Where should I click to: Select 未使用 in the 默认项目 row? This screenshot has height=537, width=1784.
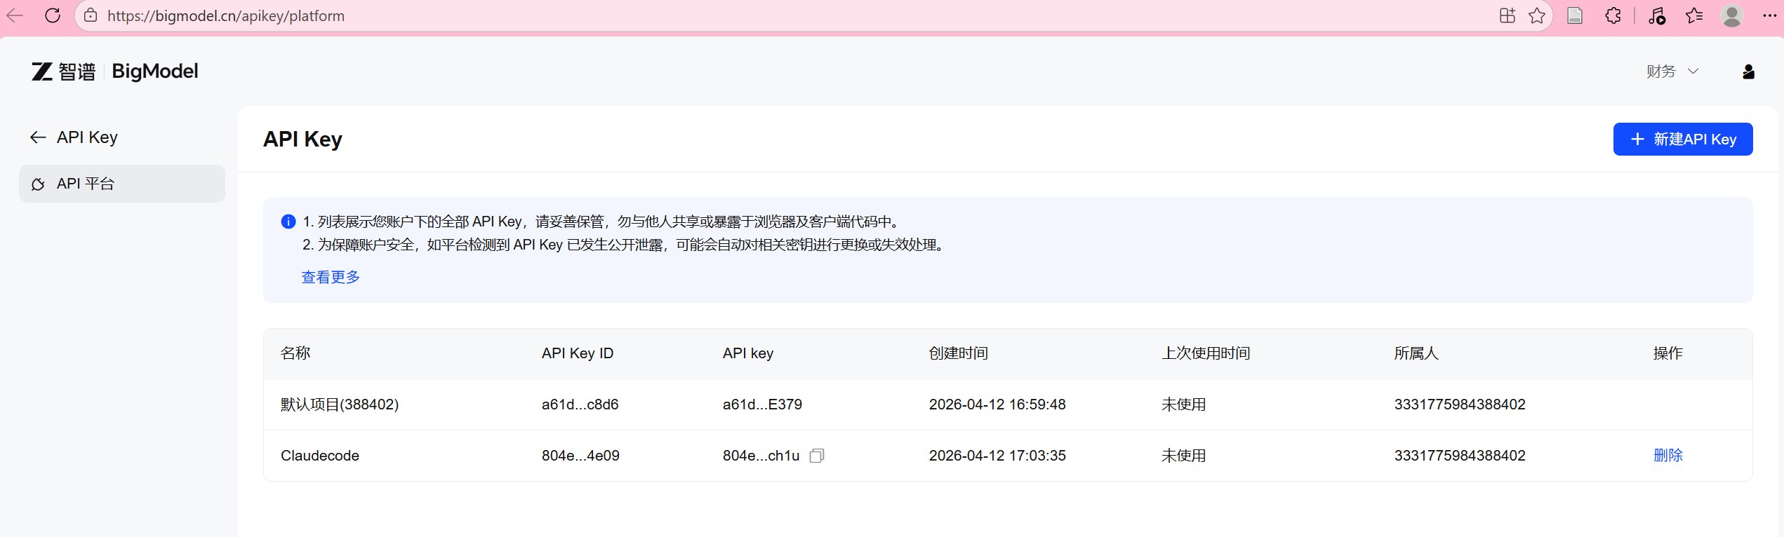pos(1183,405)
